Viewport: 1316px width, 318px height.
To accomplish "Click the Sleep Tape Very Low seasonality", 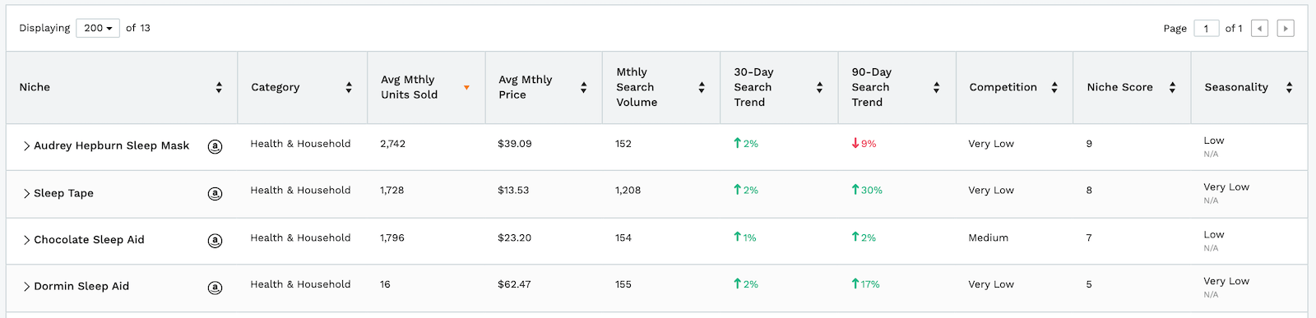I will [x=1226, y=187].
